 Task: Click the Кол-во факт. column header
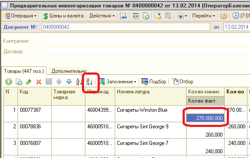205,101
